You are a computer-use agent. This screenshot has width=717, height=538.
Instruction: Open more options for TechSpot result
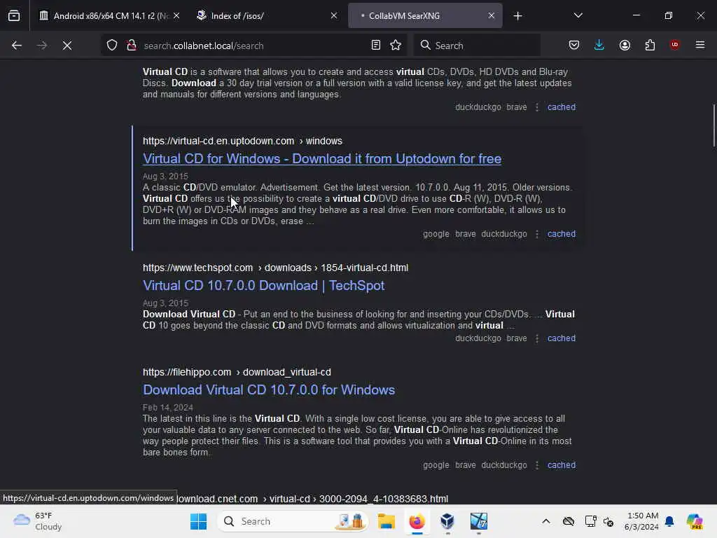click(x=537, y=338)
